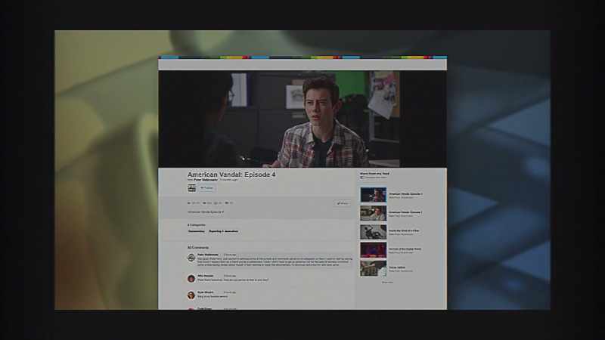605x340 pixels.
Task: Click the American Vandal: Episode 4 title
Action: point(231,175)
